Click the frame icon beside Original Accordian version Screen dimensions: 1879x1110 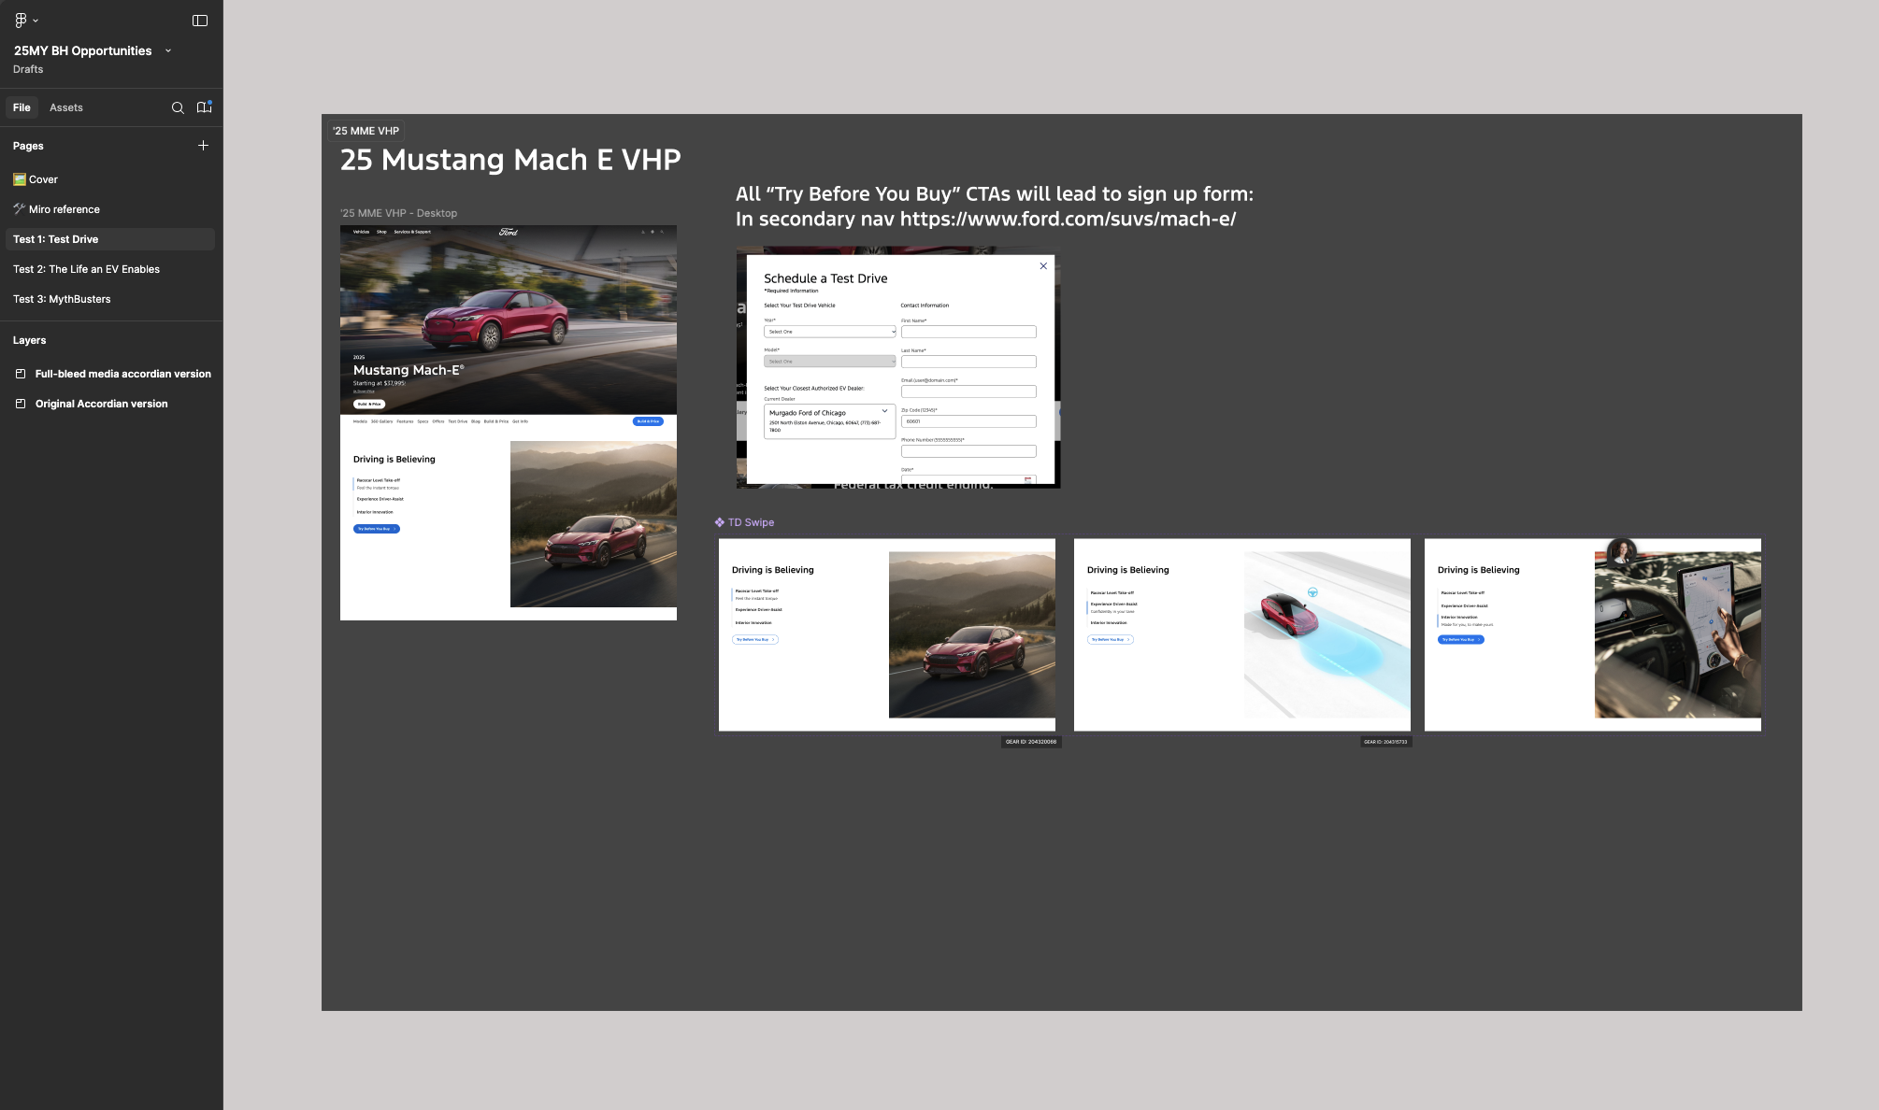pyautogui.click(x=21, y=404)
